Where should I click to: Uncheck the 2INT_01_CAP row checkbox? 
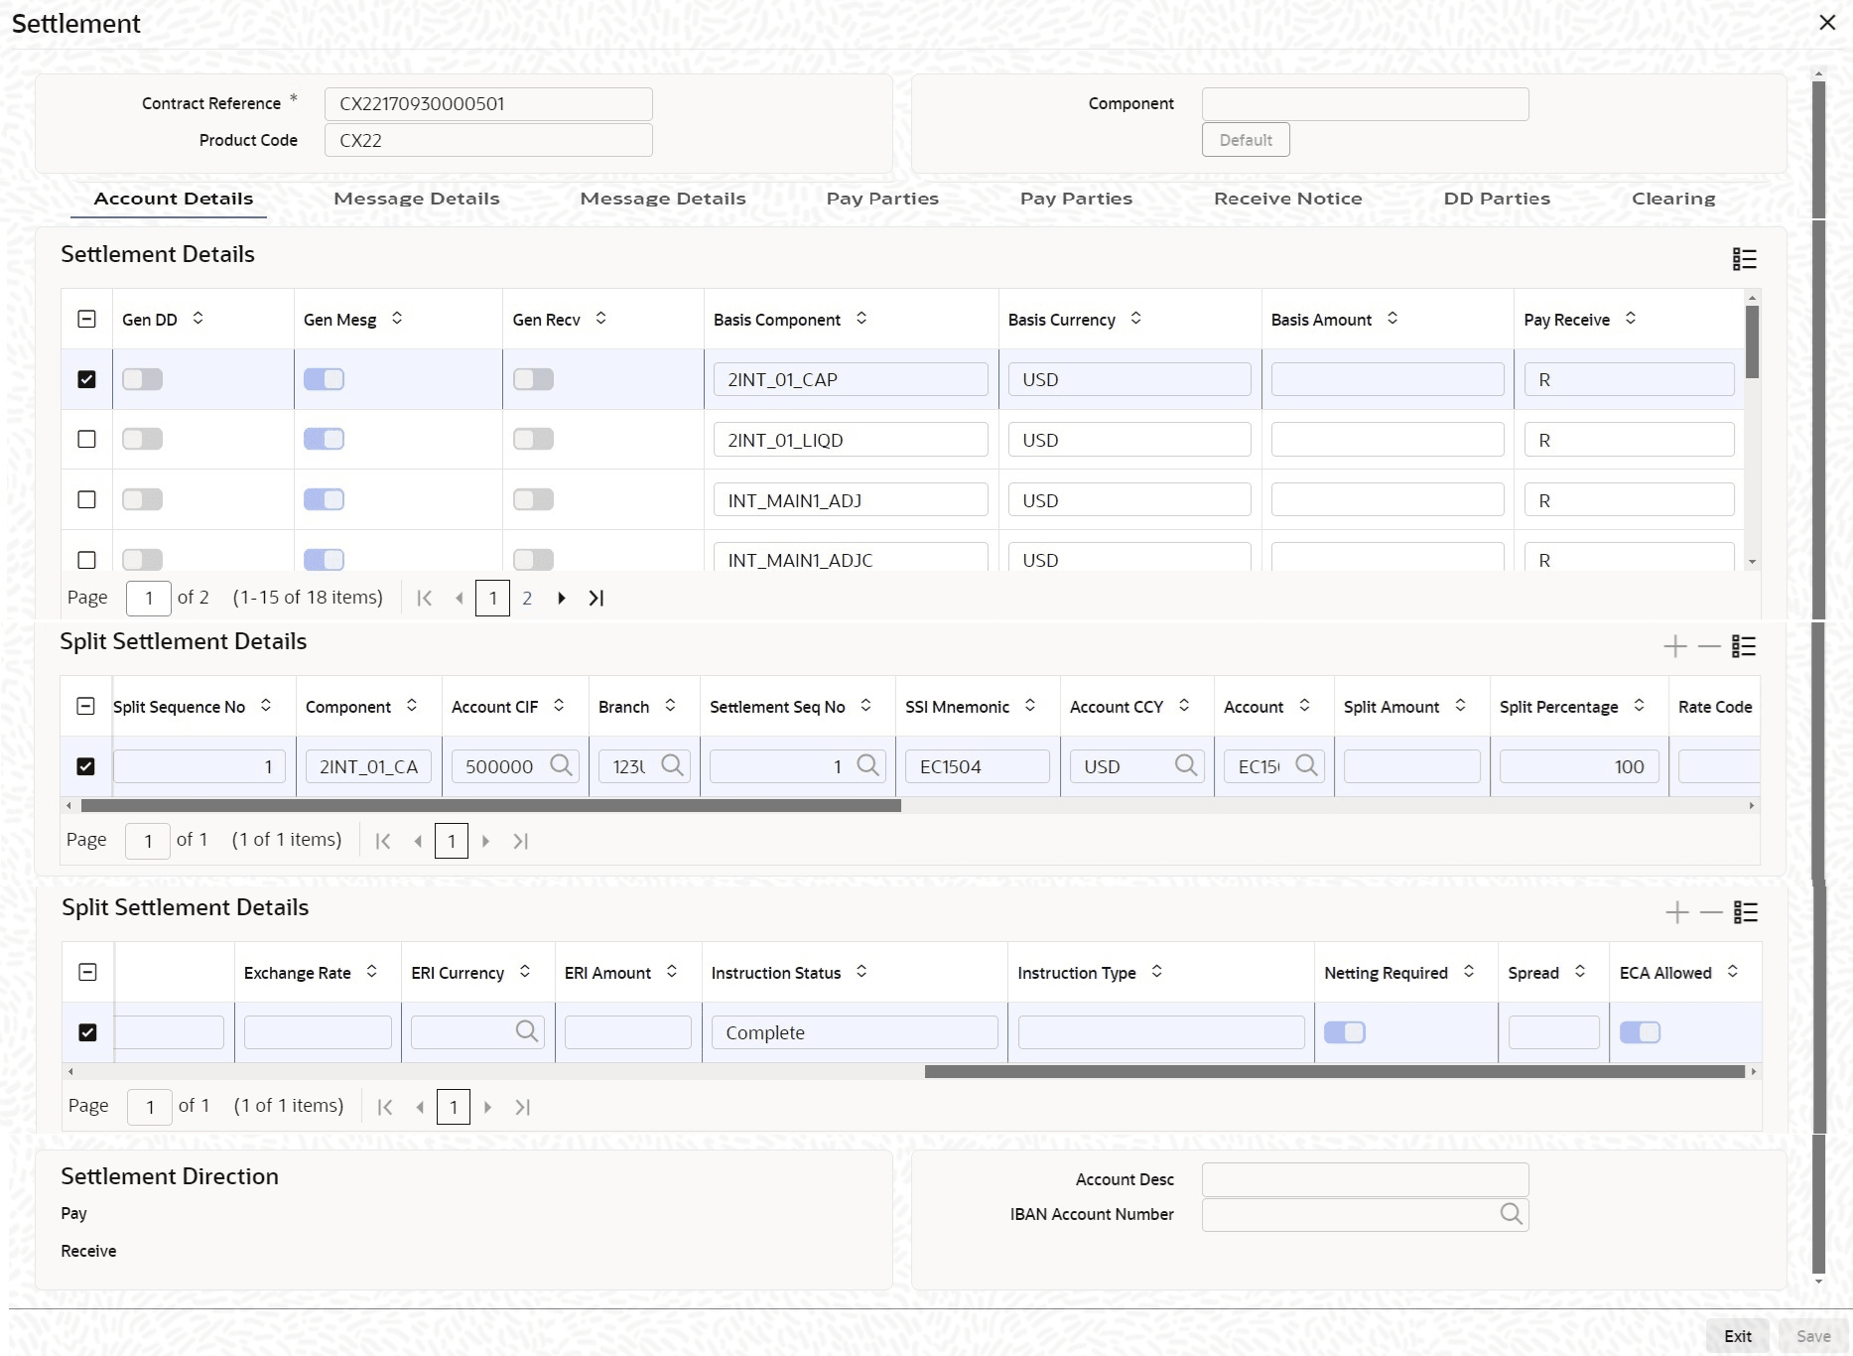coord(87,379)
